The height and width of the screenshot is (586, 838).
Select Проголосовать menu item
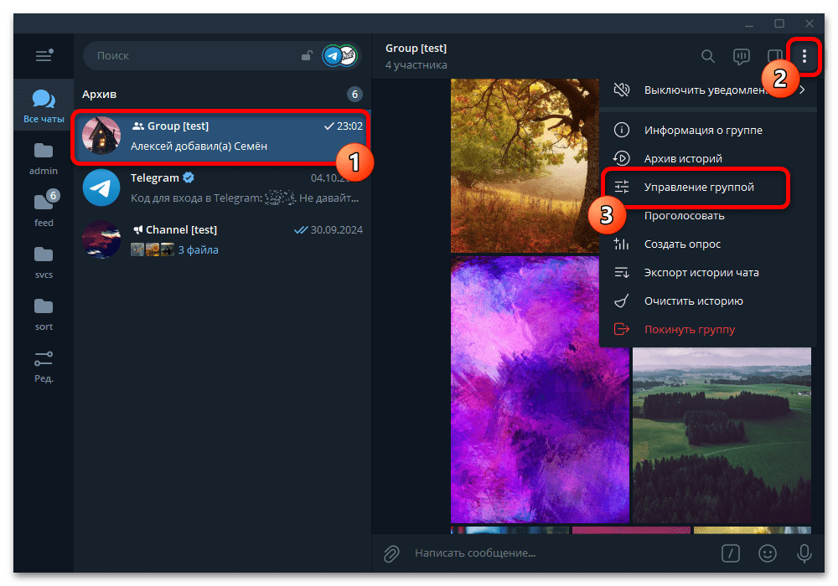point(708,216)
